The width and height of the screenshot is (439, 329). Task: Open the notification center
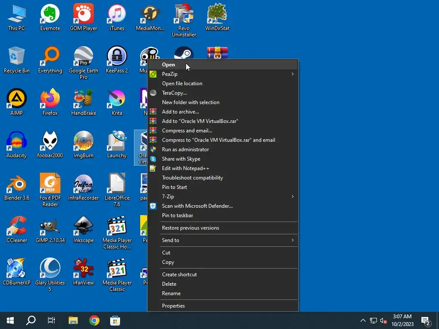pyautogui.click(x=426, y=321)
